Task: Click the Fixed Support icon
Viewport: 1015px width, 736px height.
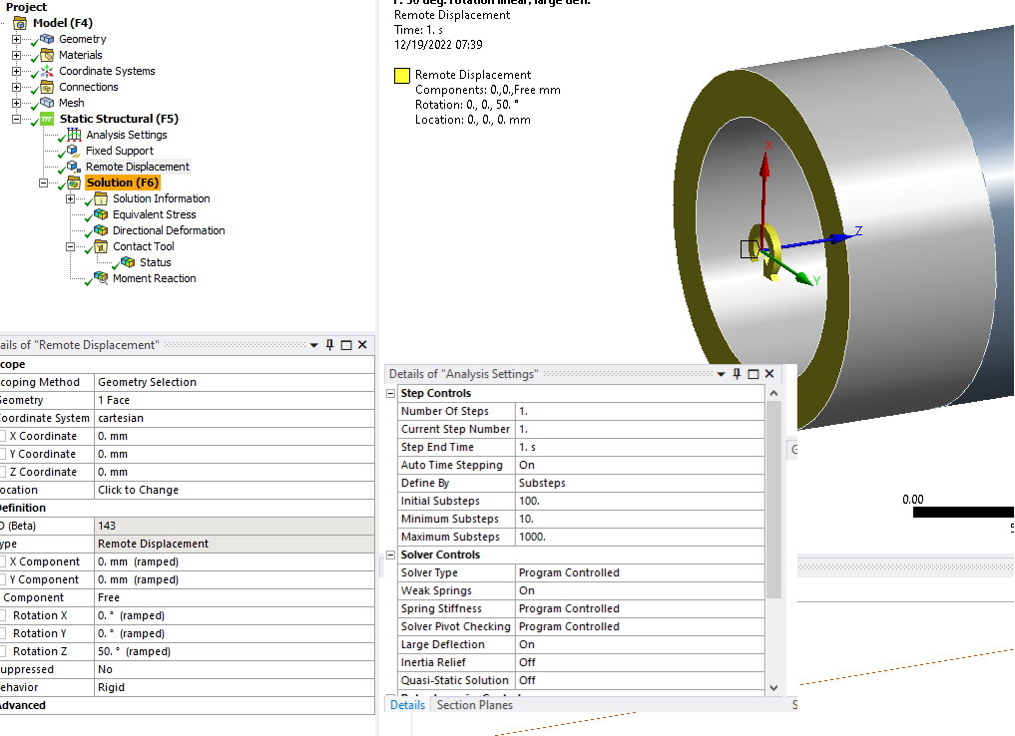Action: (x=74, y=151)
